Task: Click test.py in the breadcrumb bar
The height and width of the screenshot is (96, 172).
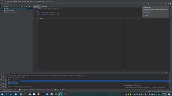Action: pyautogui.click(x=7, y=4)
